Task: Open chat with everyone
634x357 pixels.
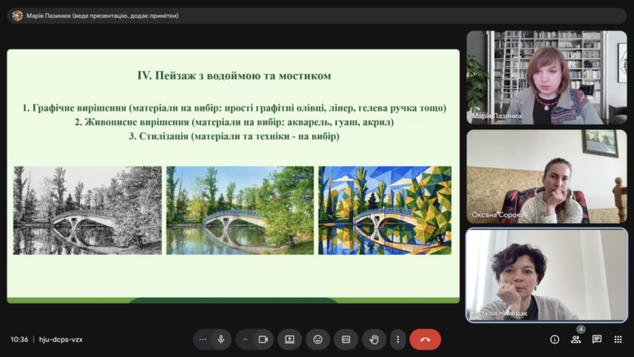Action: point(597,339)
